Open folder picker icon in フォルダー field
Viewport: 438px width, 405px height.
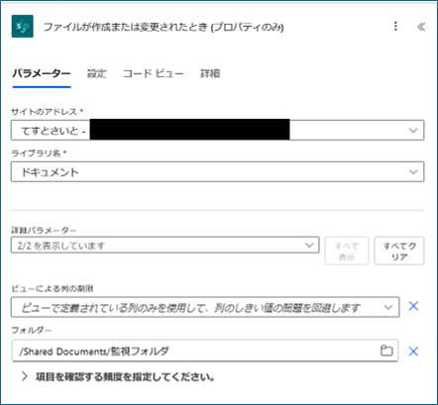386,351
